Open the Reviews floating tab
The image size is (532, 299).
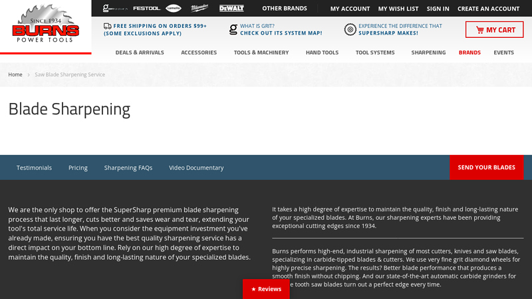266,289
